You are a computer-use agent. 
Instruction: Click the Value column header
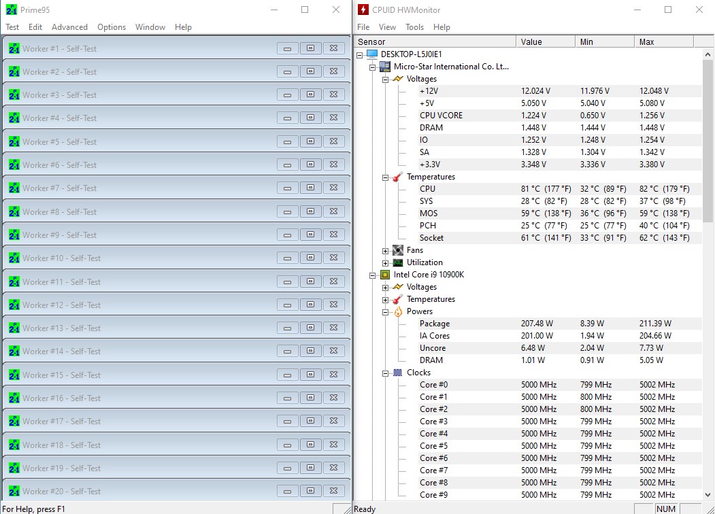click(546, 41)
